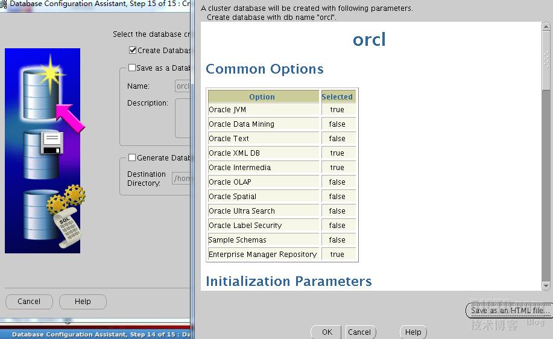The image size is (553, 339).
Task: Click the Description text area
Action: (183, 118)
